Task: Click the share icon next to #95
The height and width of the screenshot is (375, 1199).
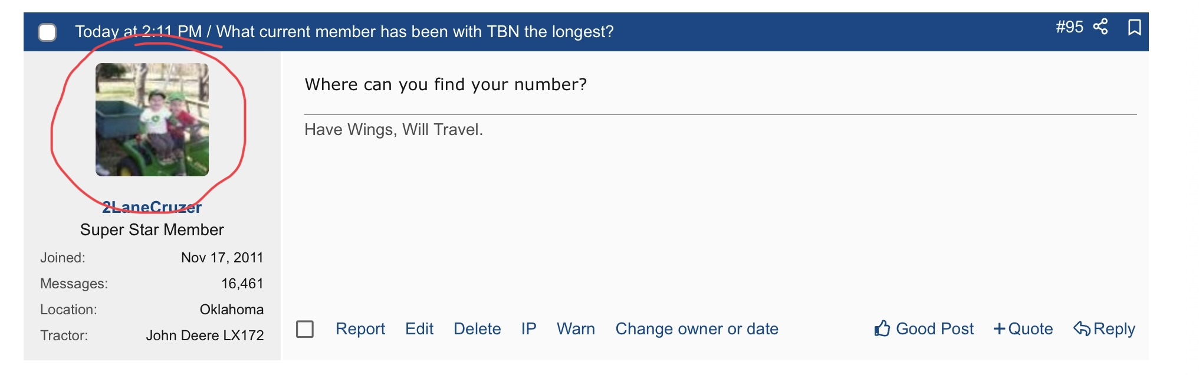Action: point(1101,27)
